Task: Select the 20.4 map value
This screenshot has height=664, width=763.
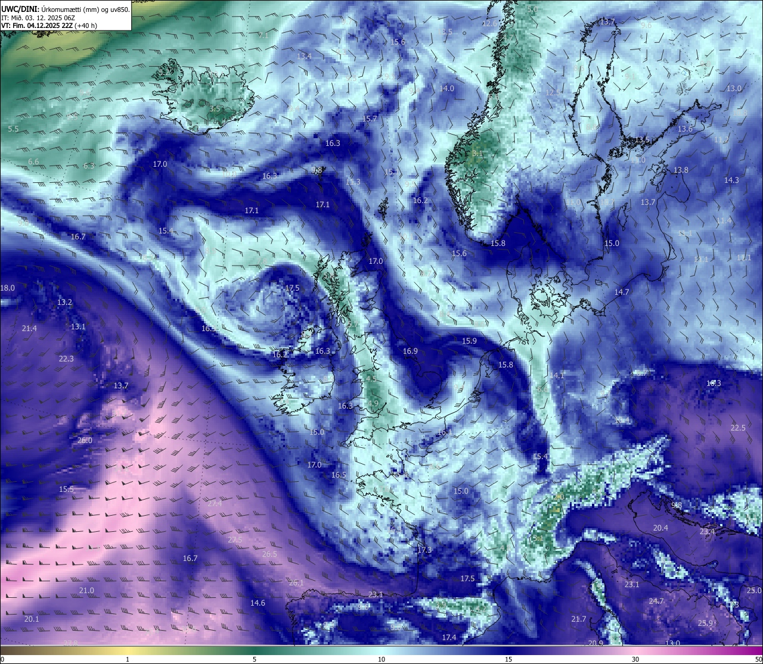Action: [660, 528]
